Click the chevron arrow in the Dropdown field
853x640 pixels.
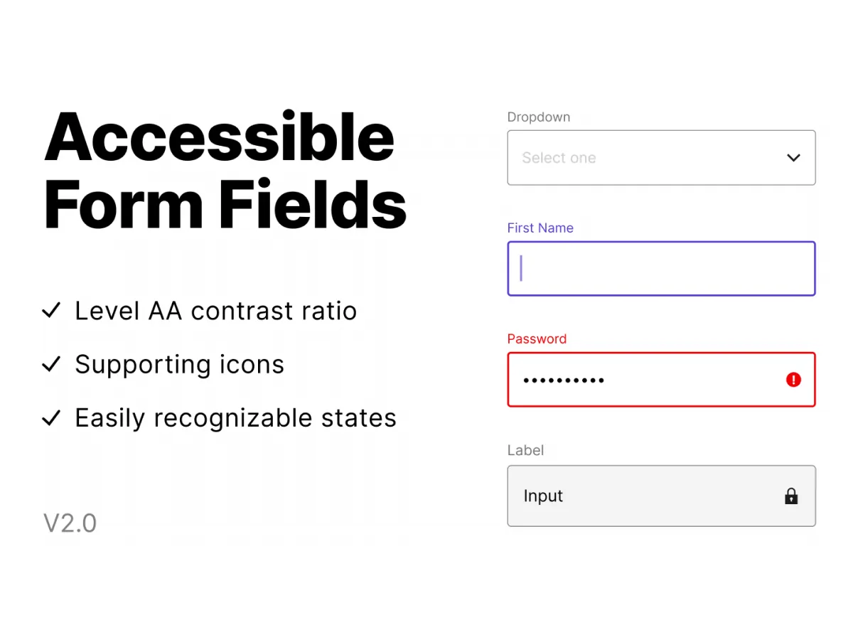(793, 158)
